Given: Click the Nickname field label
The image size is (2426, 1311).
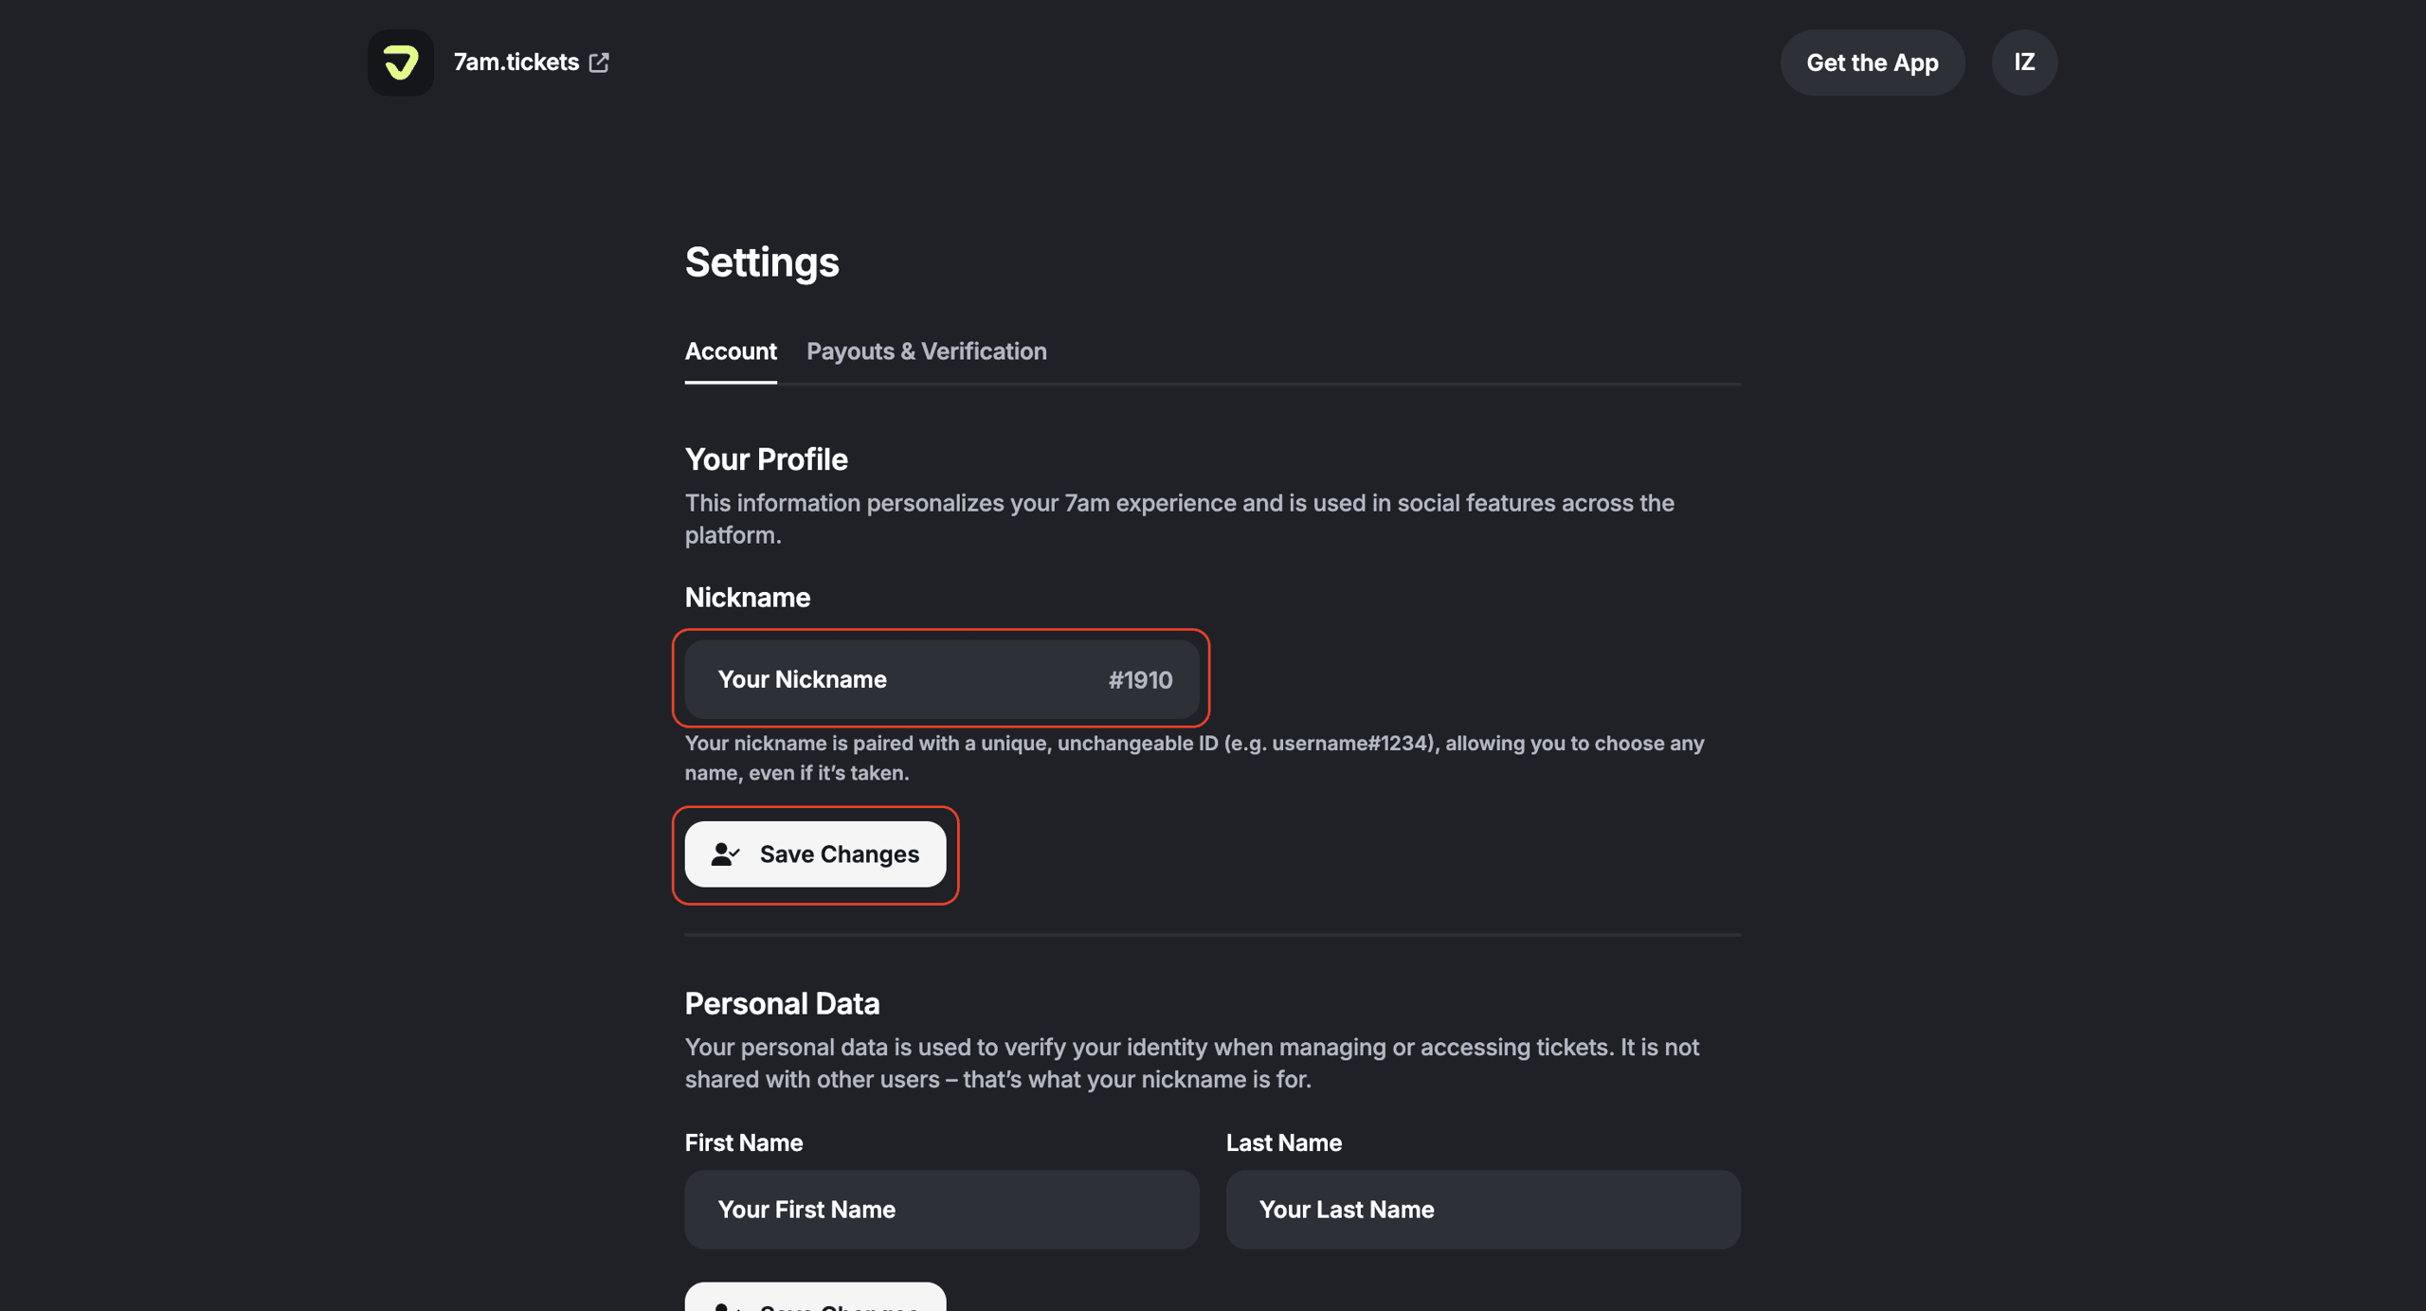Looking at the screenshot, I should 747,598.
